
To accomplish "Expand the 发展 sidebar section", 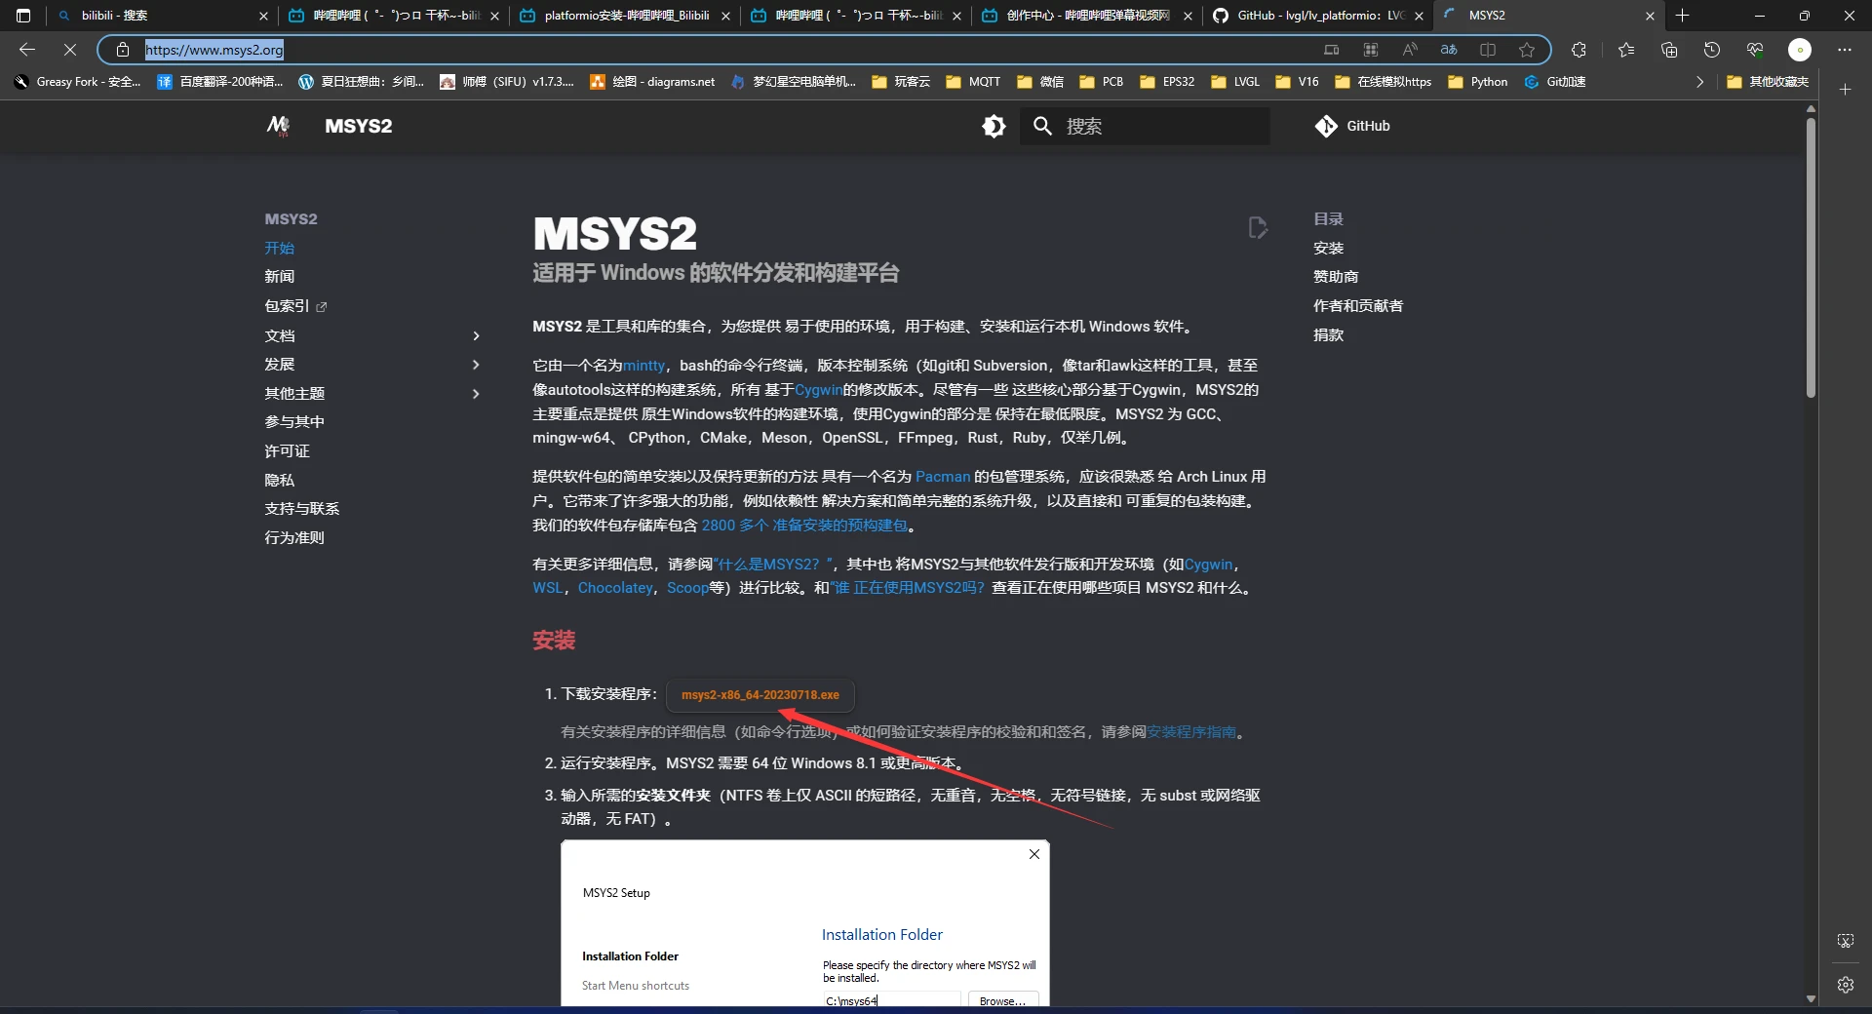I will coord(476,365).
